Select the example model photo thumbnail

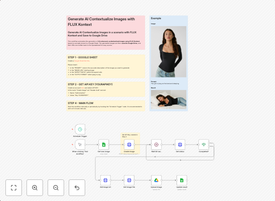[168, 52]
